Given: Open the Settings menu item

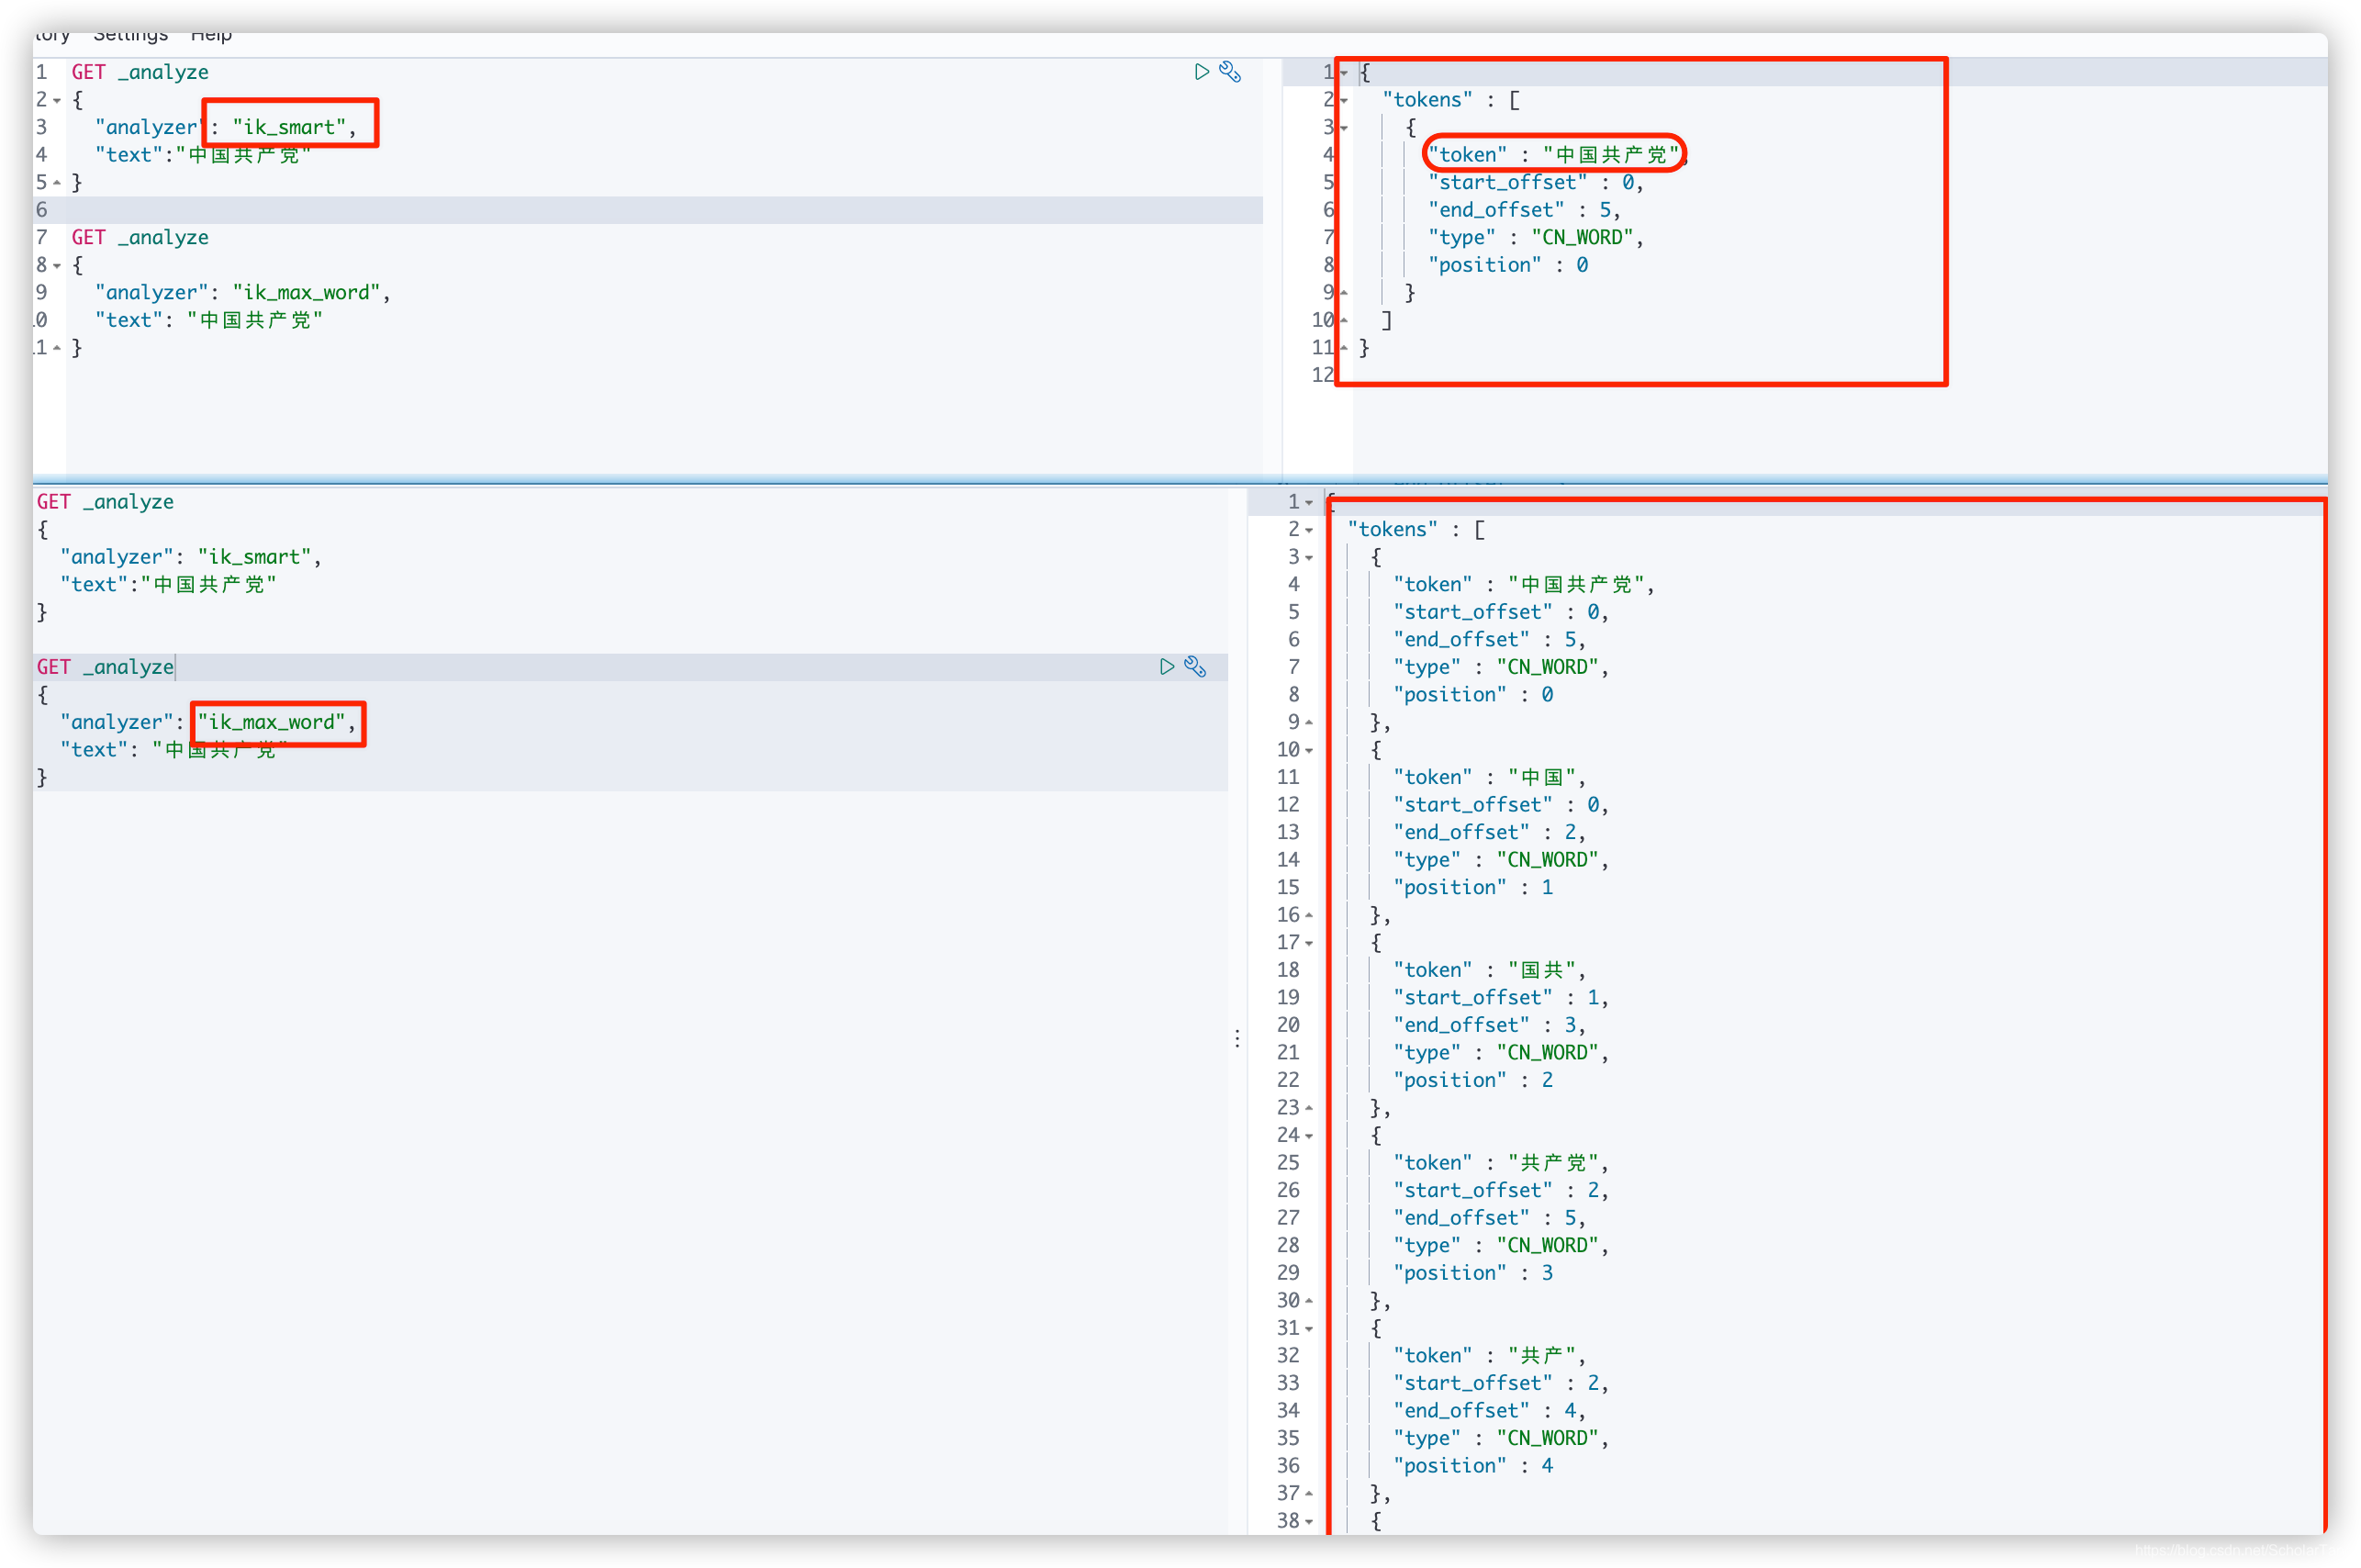Looking at the screenshot, I should coord(131,36).
